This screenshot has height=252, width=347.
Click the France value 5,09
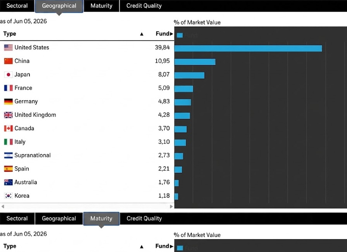[164, 88]
